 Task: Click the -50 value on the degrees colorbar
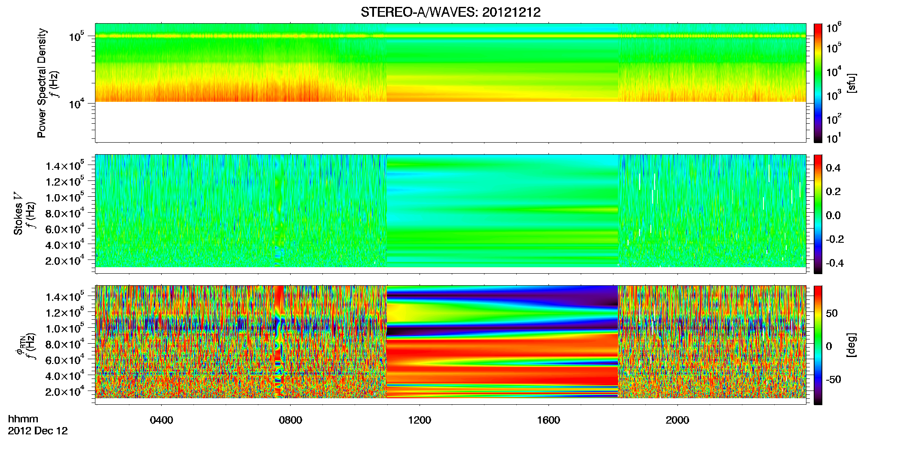pos(834,379)
